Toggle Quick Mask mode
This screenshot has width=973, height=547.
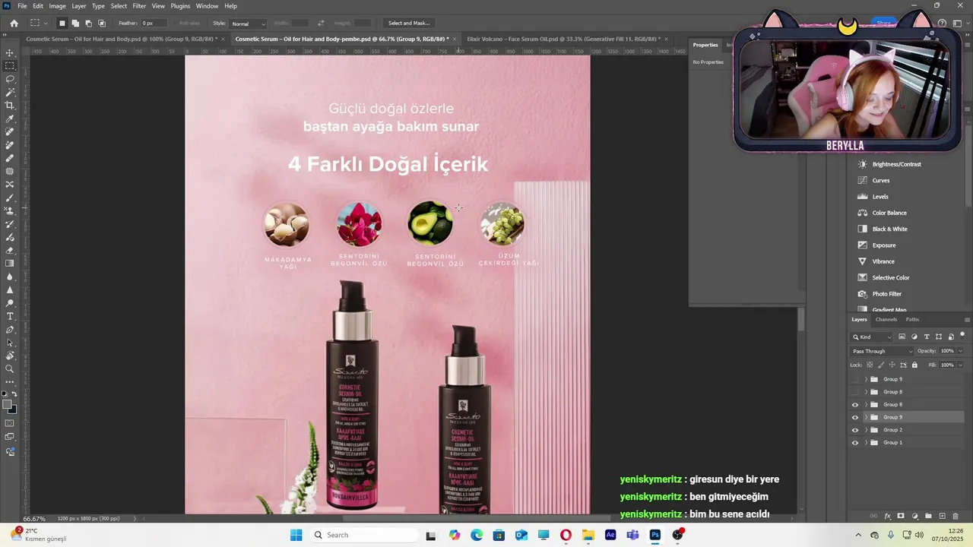10,423
